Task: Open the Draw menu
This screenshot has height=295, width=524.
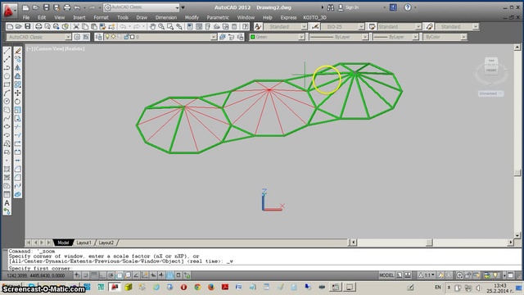Action: tap(142, 17)
